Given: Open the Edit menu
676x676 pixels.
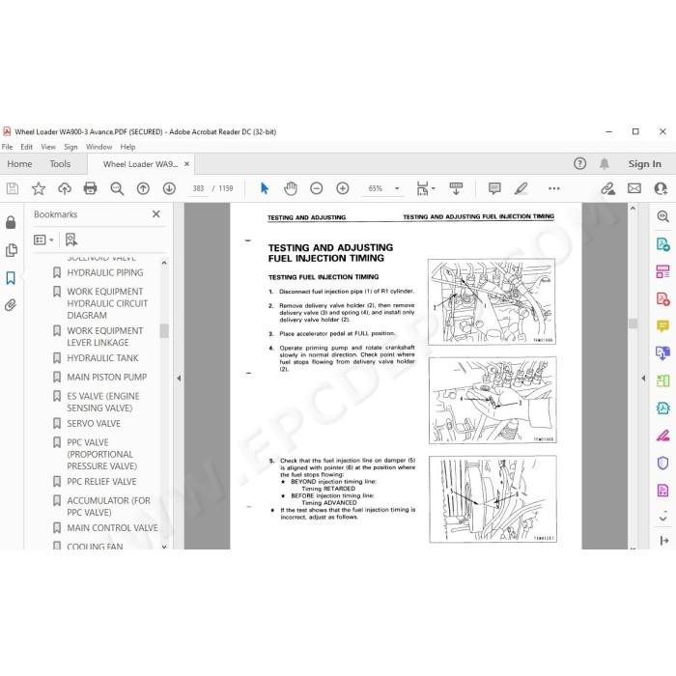Looking at the screenshot, I should [x=27, y=147].
